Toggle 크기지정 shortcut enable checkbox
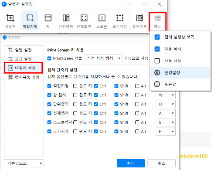 [49, 131]
